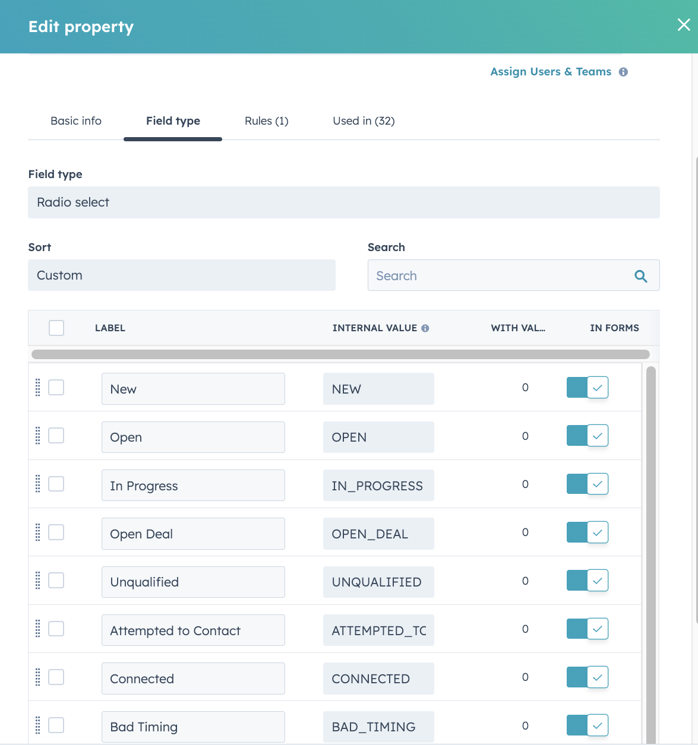Screen dimensions: 698x745
Task: Click the drag handle for Open Deal row
Action: (x=37, y=532)
